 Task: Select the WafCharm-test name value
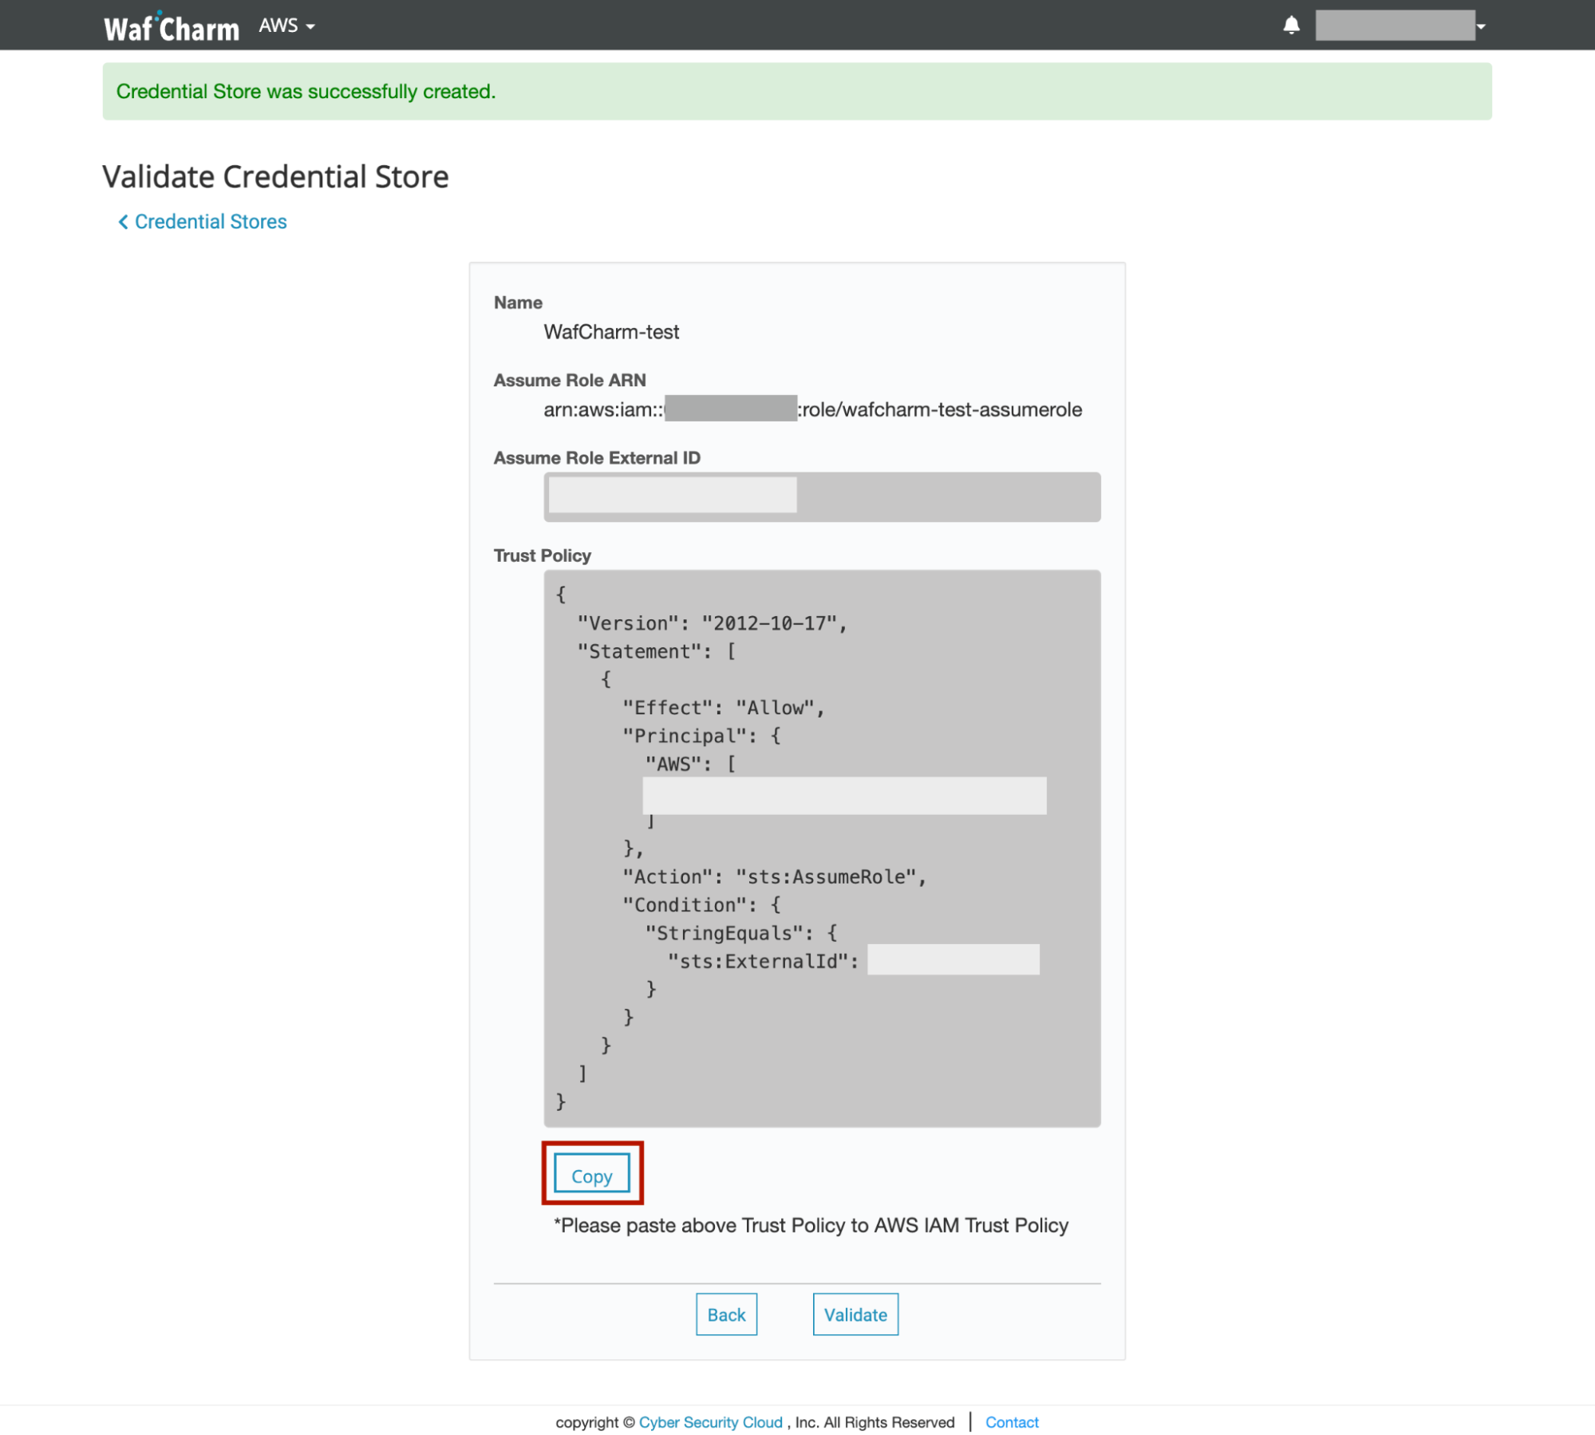coord(611,332)
